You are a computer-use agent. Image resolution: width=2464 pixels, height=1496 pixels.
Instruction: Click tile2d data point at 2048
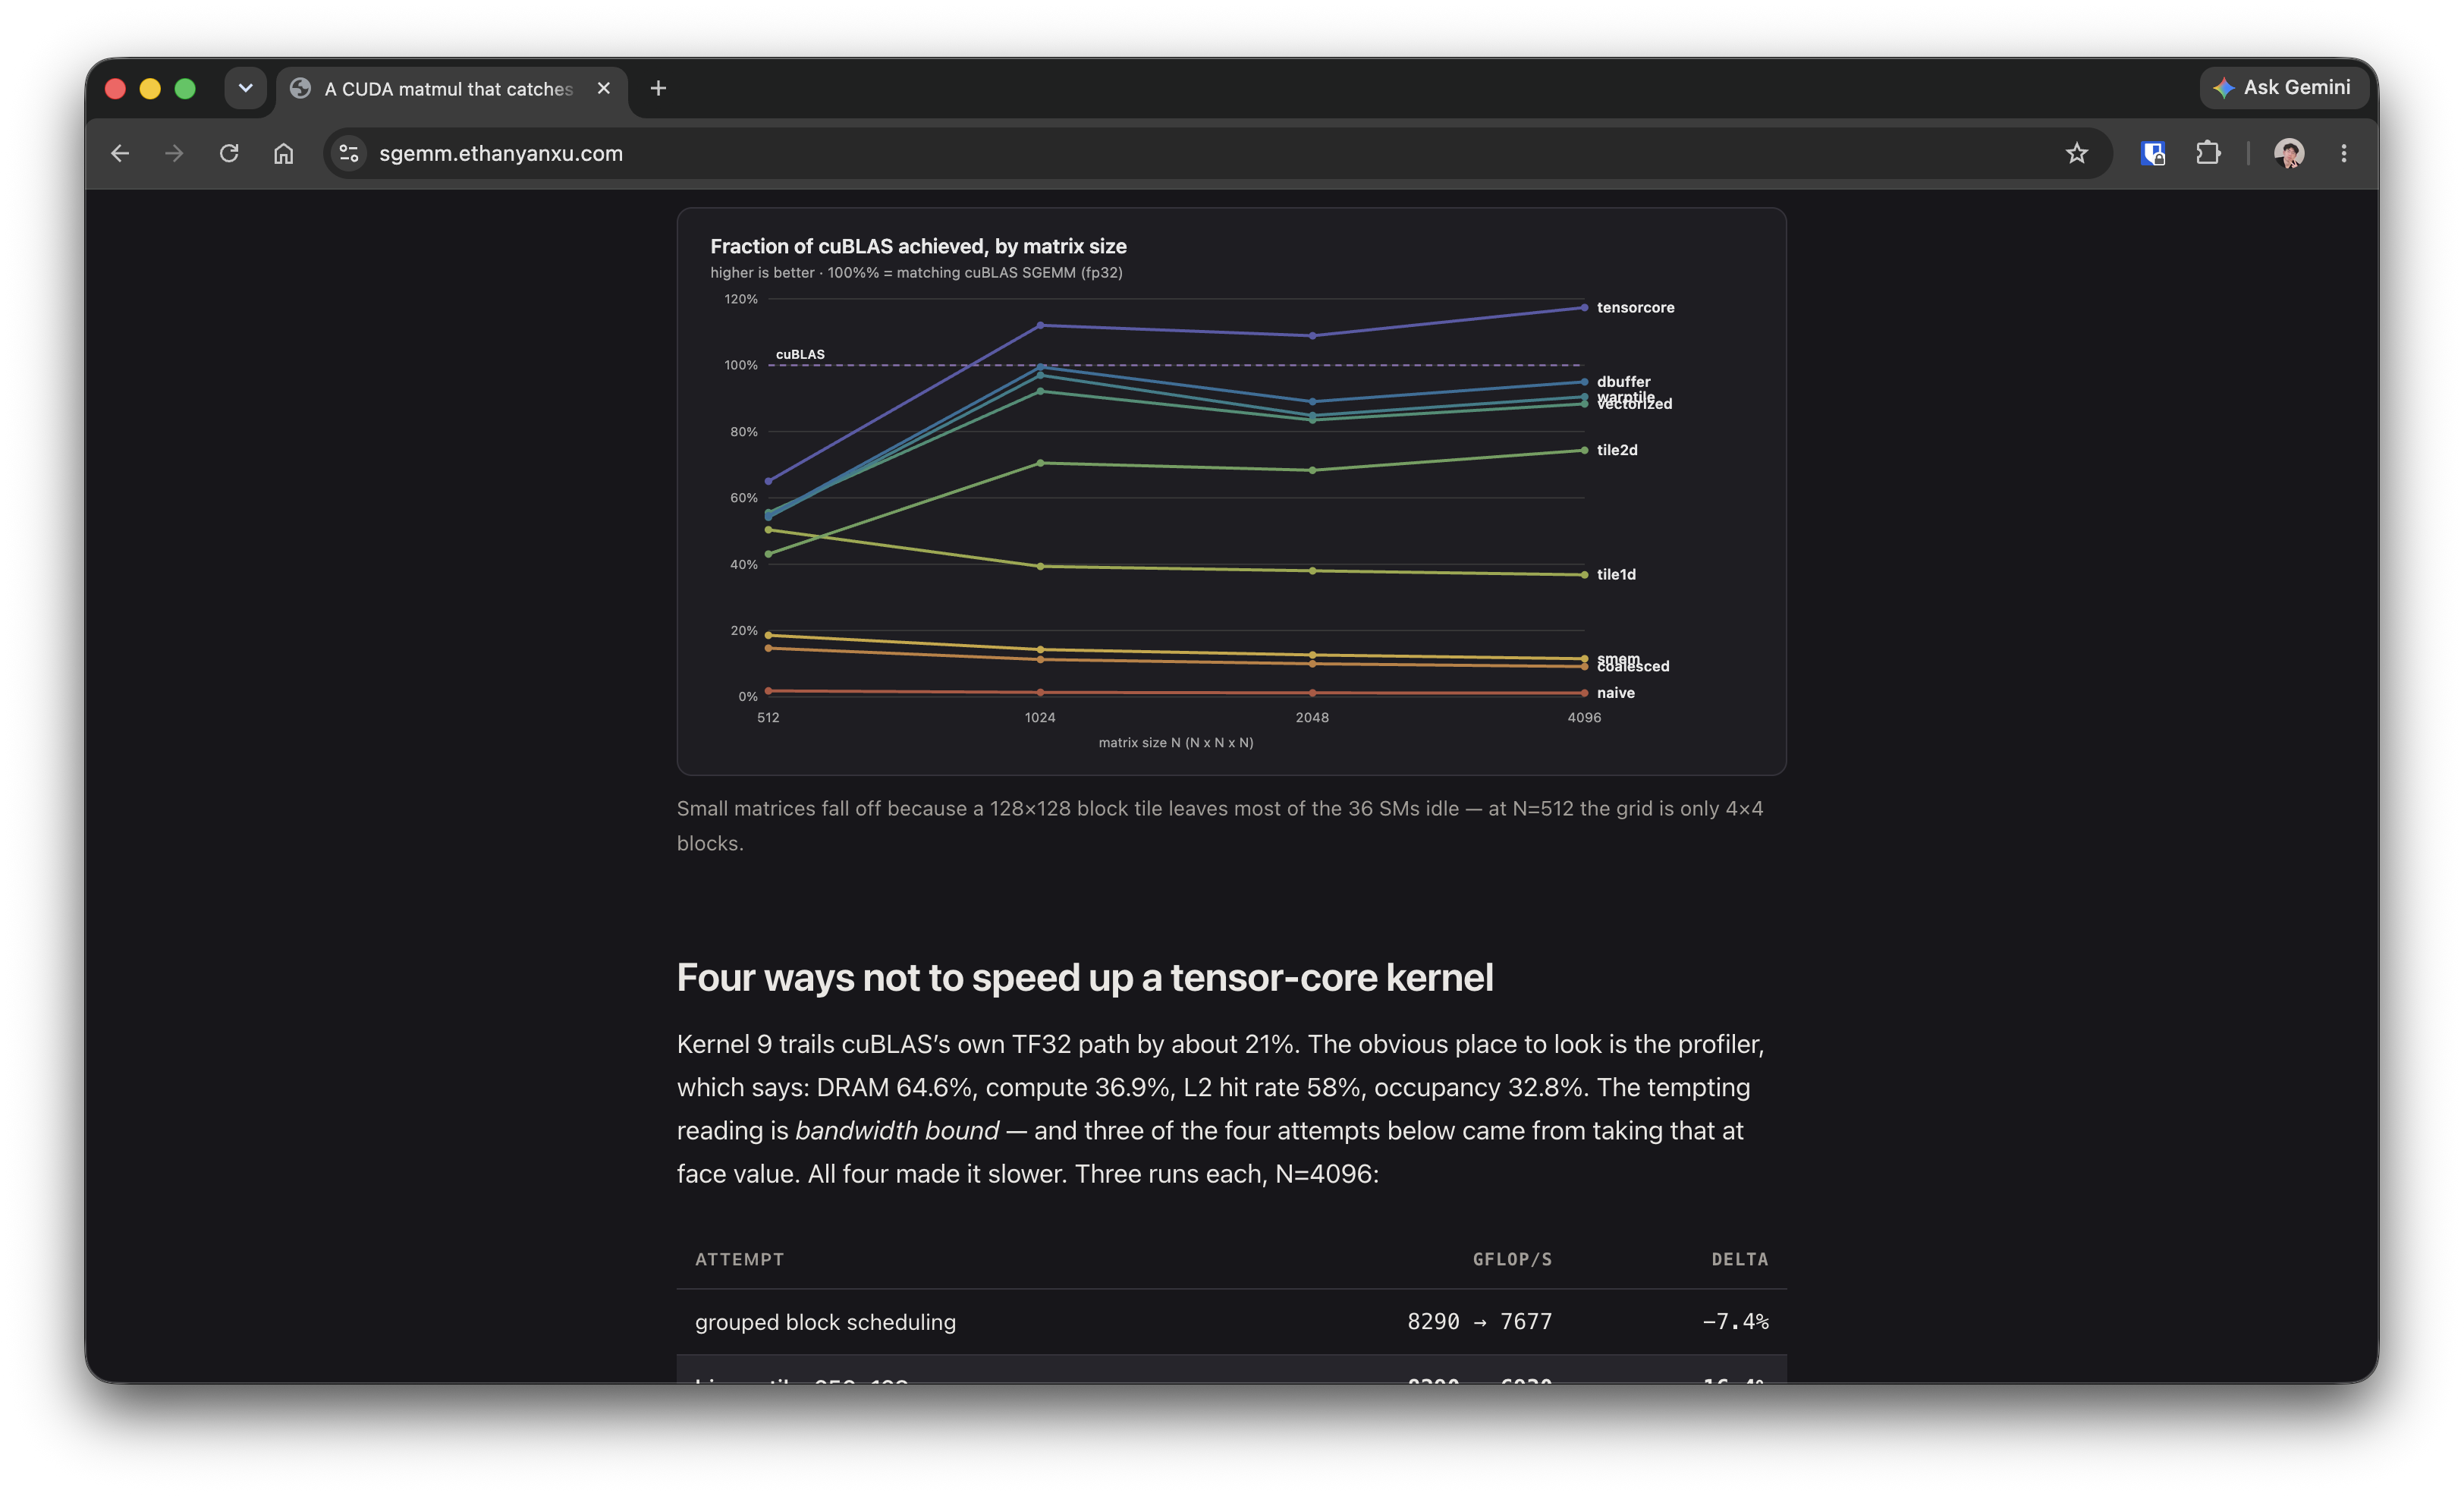(1312, 470)
